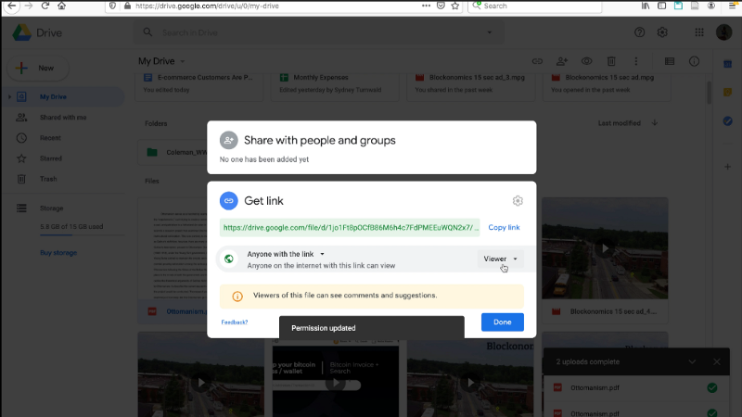Open Recent in the sidebar
The image size is (742, 417).
pyautogui.click(x=50, y=138)
